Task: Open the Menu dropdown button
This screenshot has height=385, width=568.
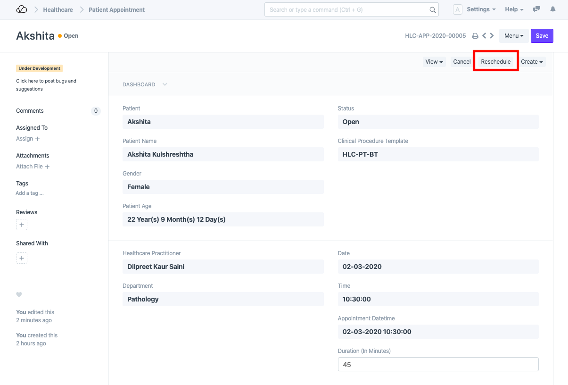Action: point(513,36)
